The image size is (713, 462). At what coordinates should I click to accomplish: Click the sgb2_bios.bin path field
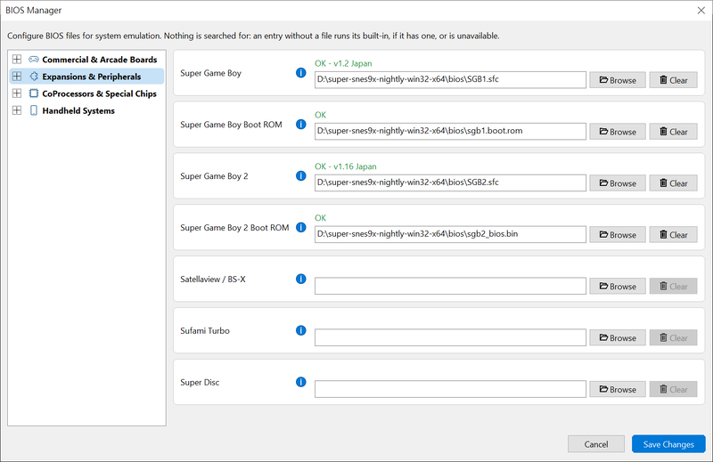[x=450, y=234]
